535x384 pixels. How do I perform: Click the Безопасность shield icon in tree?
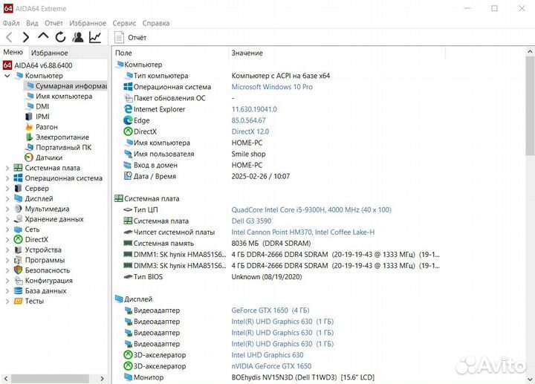[18, 270]
